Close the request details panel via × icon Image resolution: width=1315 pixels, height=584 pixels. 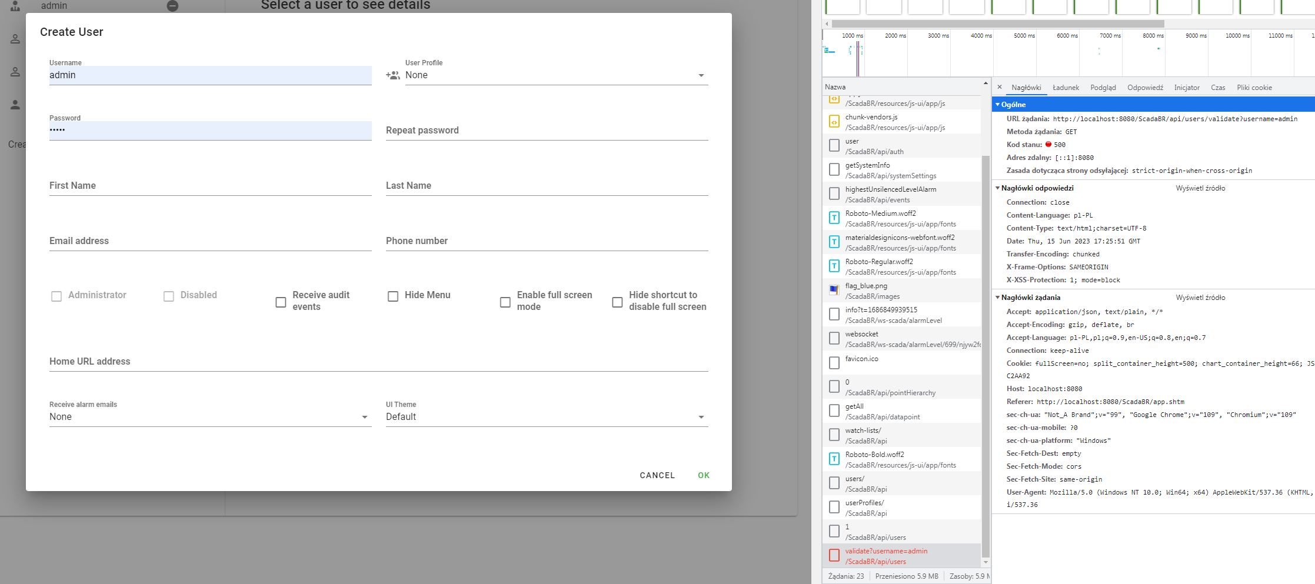pos(999,87)
